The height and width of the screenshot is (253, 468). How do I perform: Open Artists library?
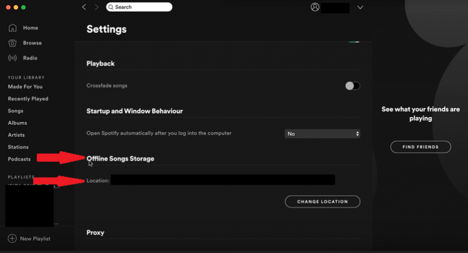point(16,135)
